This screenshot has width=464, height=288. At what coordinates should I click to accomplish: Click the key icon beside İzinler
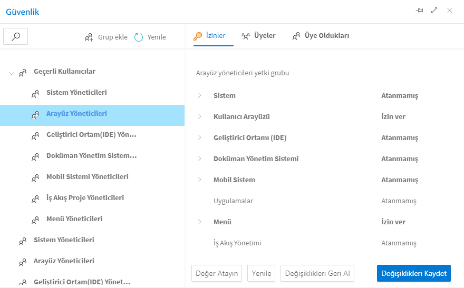pos(198,36)
